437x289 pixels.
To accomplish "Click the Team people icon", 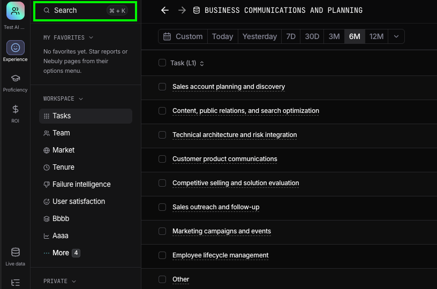I will click(x=47, y=133).
